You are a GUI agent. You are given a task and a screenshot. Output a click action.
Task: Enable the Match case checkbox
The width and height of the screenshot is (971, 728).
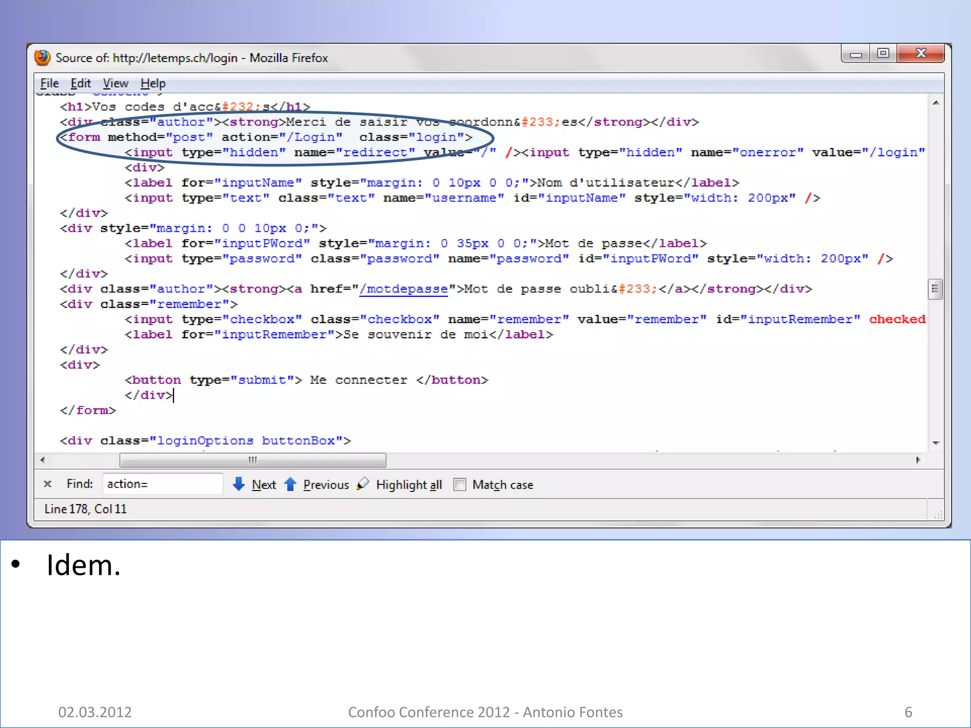pyautogui.click(x=459, y=484)
